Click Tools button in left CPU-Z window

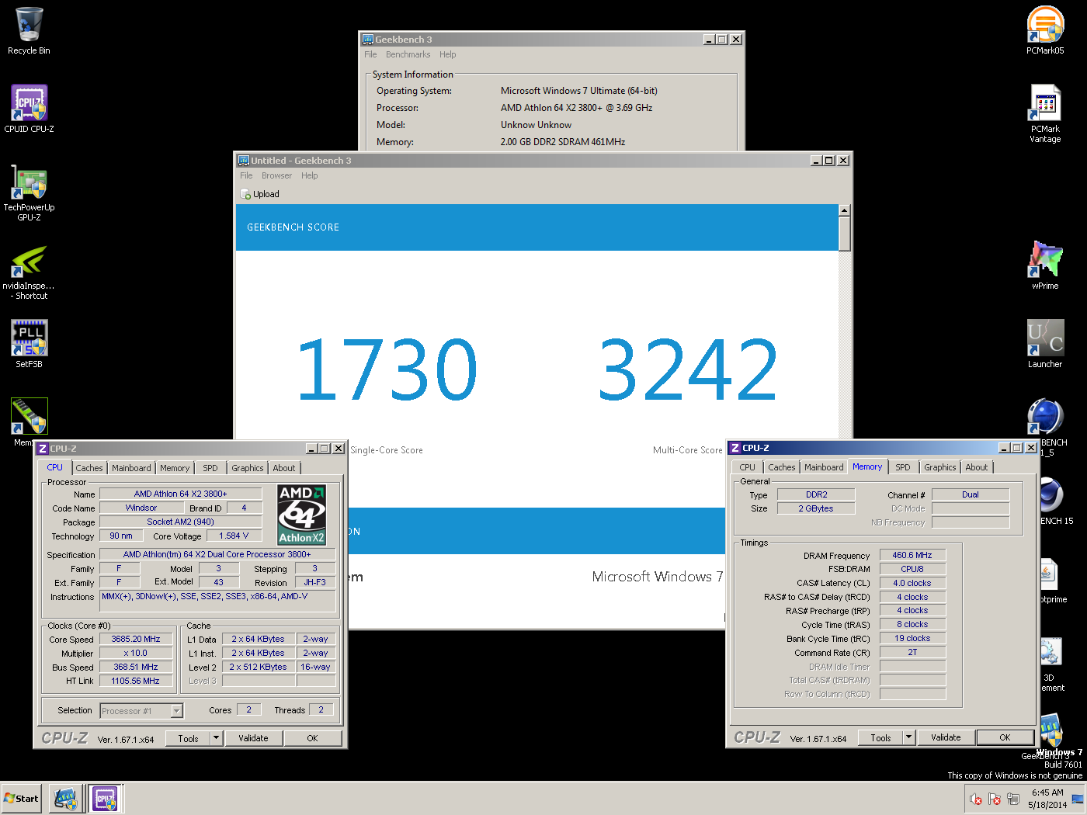pos(189,738)
